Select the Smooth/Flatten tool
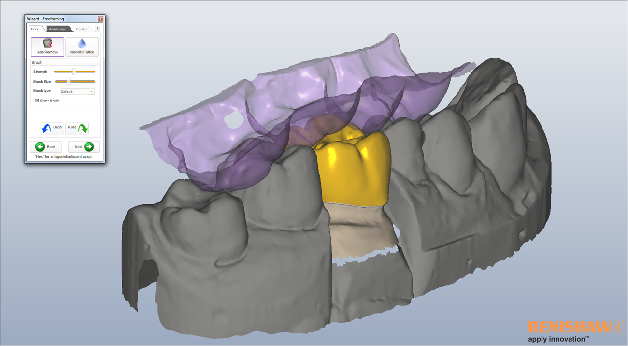 point(82,46)
